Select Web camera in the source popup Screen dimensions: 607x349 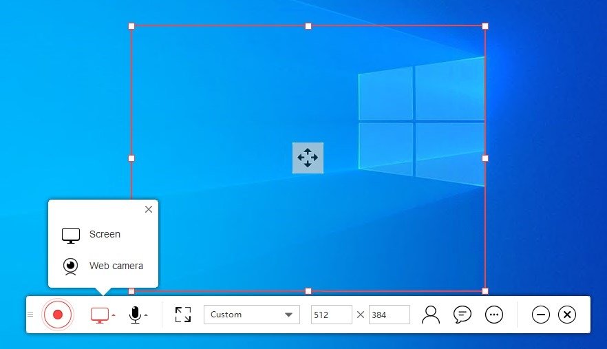coord(103,266)
